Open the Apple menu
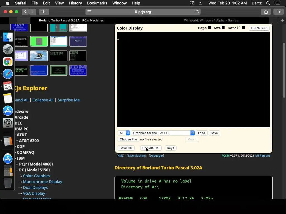The height and width of the screenshot is (214, 286). tap(8, 3)
